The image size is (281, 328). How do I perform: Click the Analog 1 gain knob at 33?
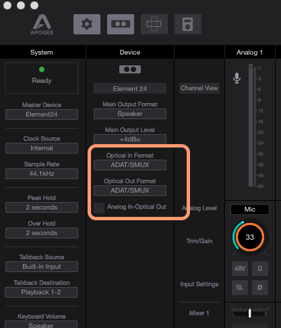249,237
